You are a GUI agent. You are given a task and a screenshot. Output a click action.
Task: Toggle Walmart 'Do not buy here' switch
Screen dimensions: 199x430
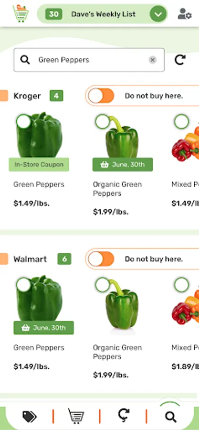click(x=101, y=259)
